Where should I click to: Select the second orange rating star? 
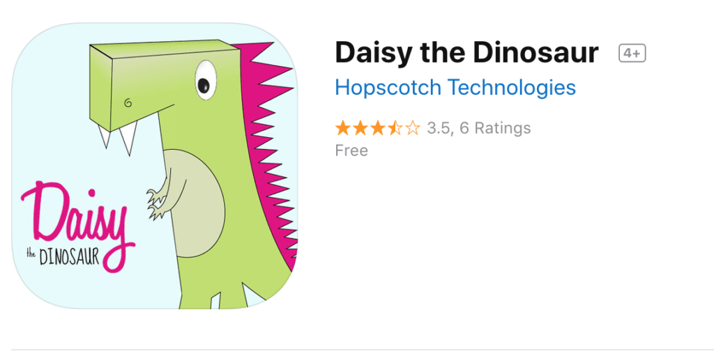click(x=360, y=128)
